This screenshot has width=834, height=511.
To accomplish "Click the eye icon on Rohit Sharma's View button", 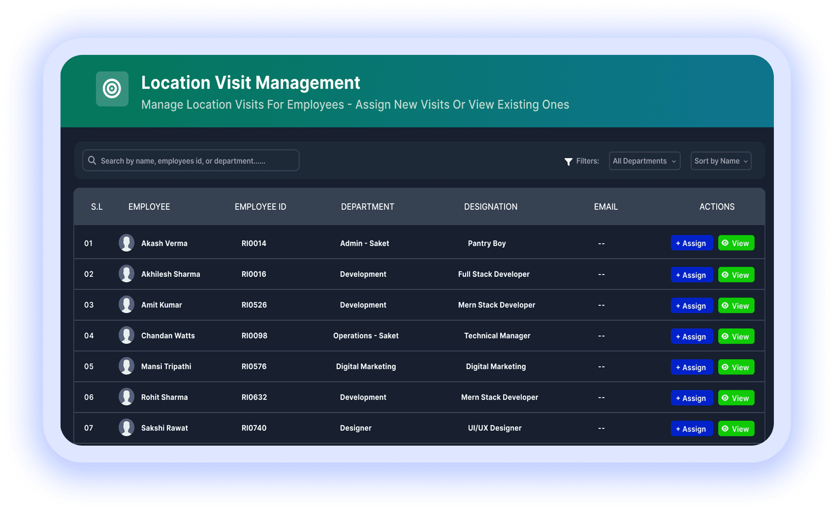I will pos(725,397).
